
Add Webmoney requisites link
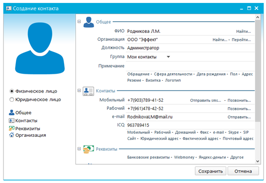pos(184,157)
